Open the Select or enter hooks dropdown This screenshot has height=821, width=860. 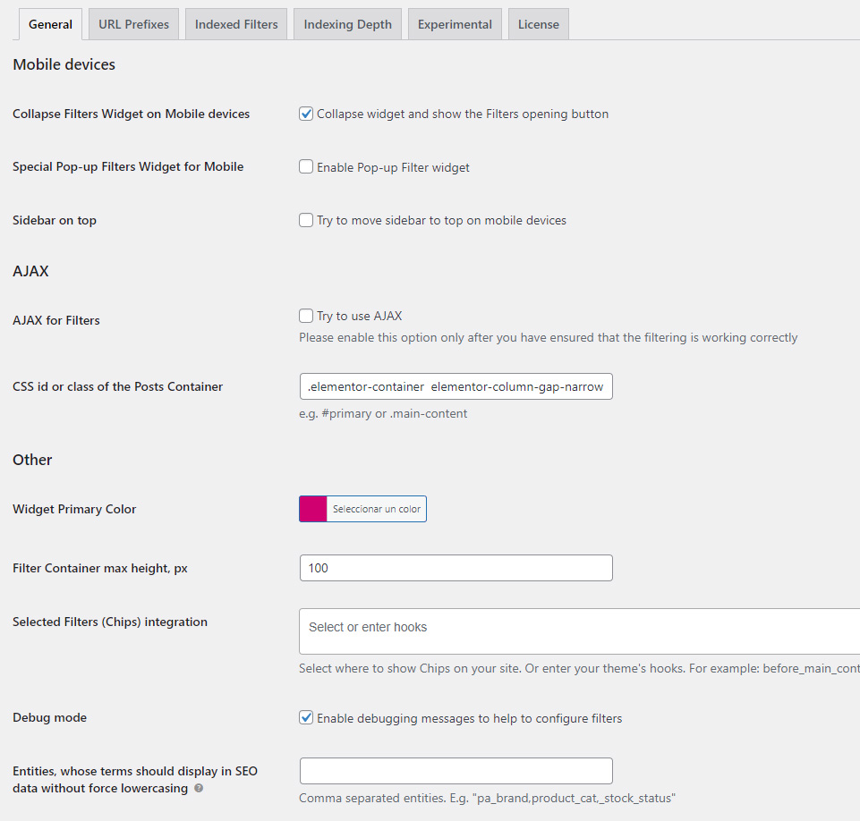point(579,631)
